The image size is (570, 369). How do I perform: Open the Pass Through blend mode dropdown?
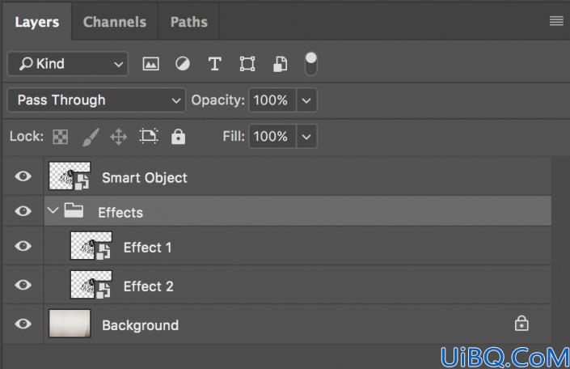(97, 100)
